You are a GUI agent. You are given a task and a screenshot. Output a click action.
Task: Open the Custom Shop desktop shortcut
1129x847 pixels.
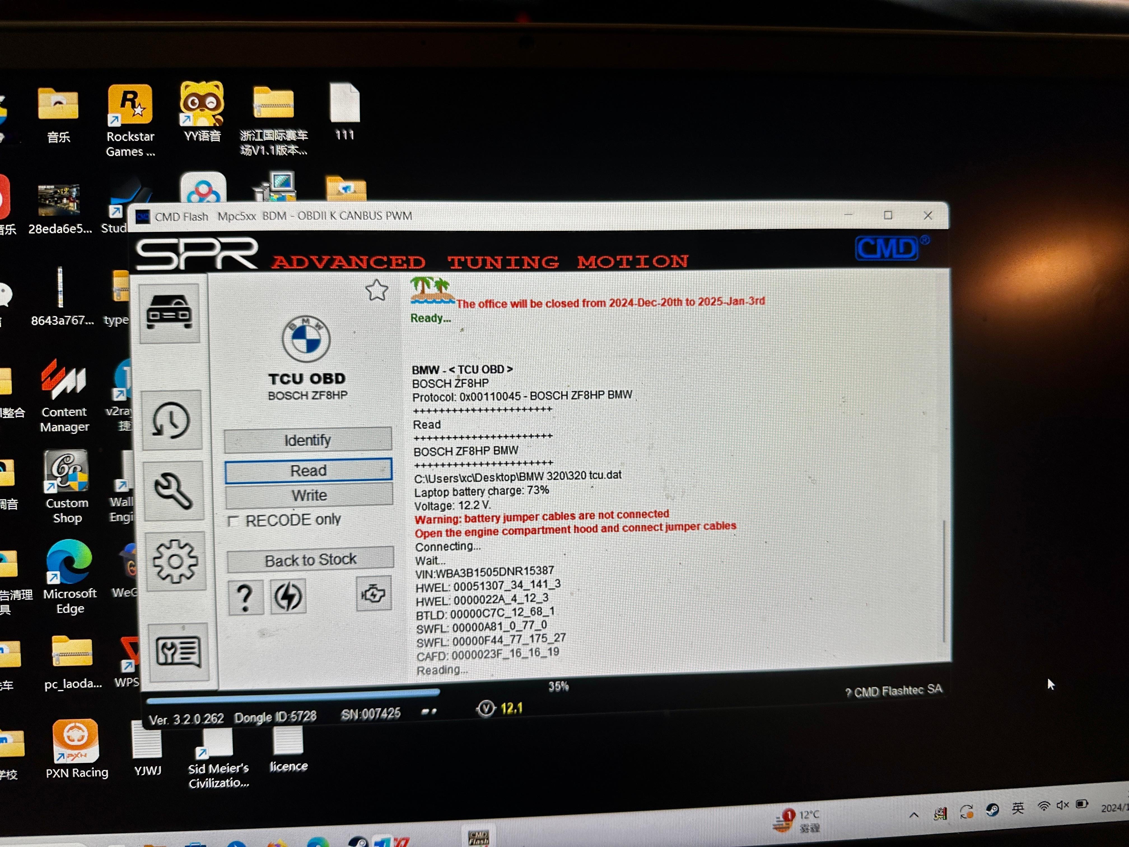tap(67, 487)
